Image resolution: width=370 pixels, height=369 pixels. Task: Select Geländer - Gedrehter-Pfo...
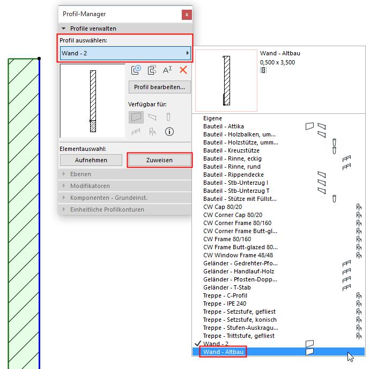tap(278, 263)
